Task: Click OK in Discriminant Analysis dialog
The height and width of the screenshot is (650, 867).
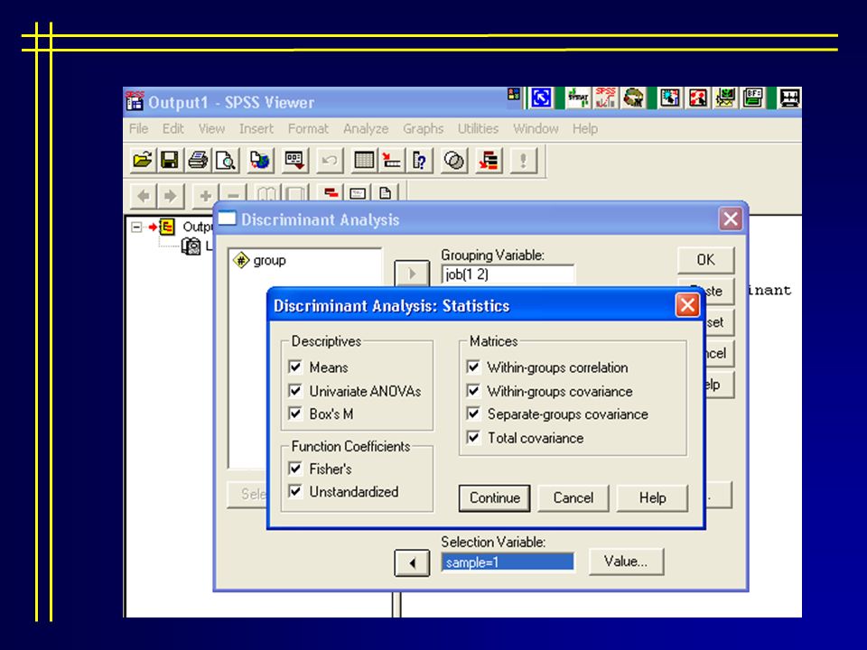Action: pos(705,260)
